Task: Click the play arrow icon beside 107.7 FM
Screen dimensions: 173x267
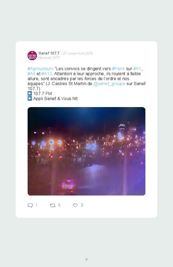Action: coord(30,93)
